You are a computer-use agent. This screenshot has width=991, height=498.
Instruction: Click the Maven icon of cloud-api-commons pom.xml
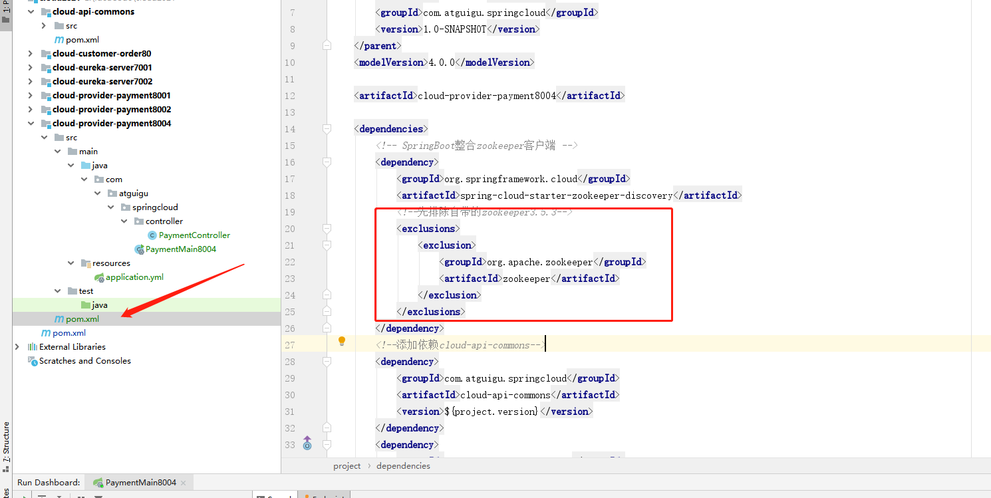59,40
